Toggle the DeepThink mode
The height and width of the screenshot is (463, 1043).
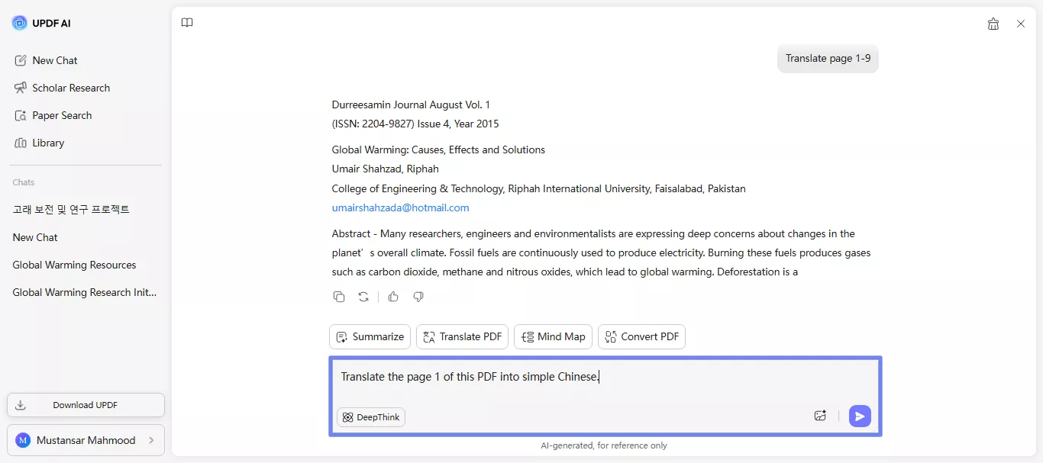pyautogui.click(x=371, y=417)
